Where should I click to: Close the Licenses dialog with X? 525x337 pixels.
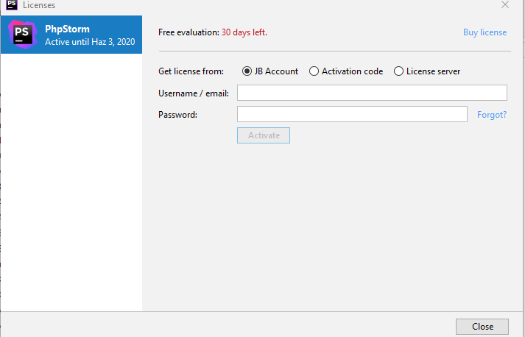pyautogui.click(x=505, y=4)
